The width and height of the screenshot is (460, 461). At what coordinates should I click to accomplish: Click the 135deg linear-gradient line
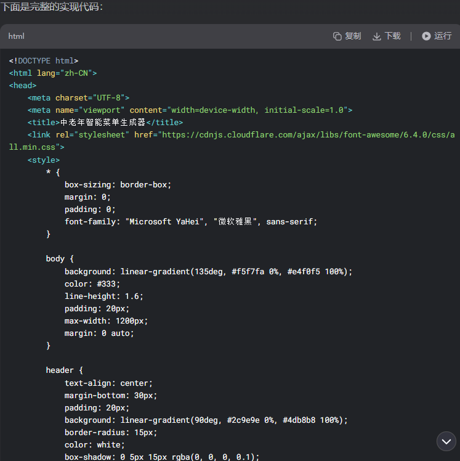(208, 271)
